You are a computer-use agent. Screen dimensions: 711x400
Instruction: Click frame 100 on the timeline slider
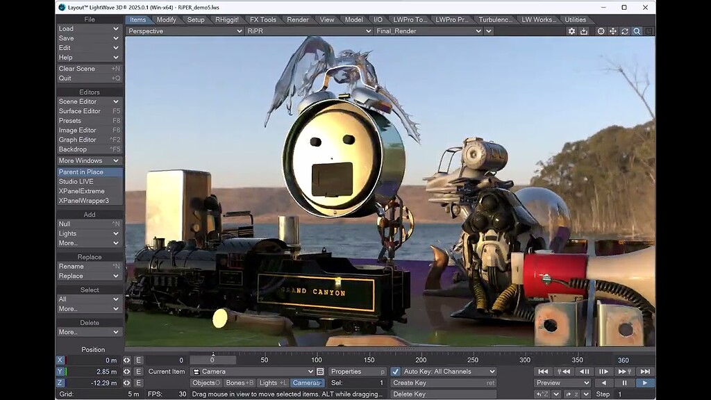[317, 360]
